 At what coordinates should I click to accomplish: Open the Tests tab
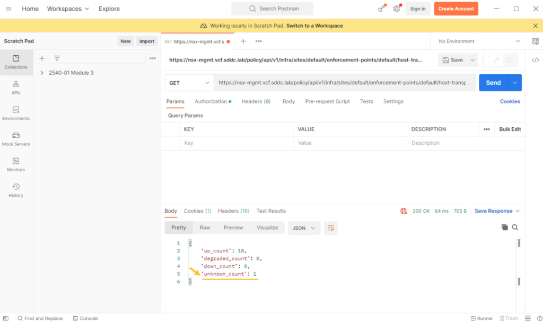(366, 101)
